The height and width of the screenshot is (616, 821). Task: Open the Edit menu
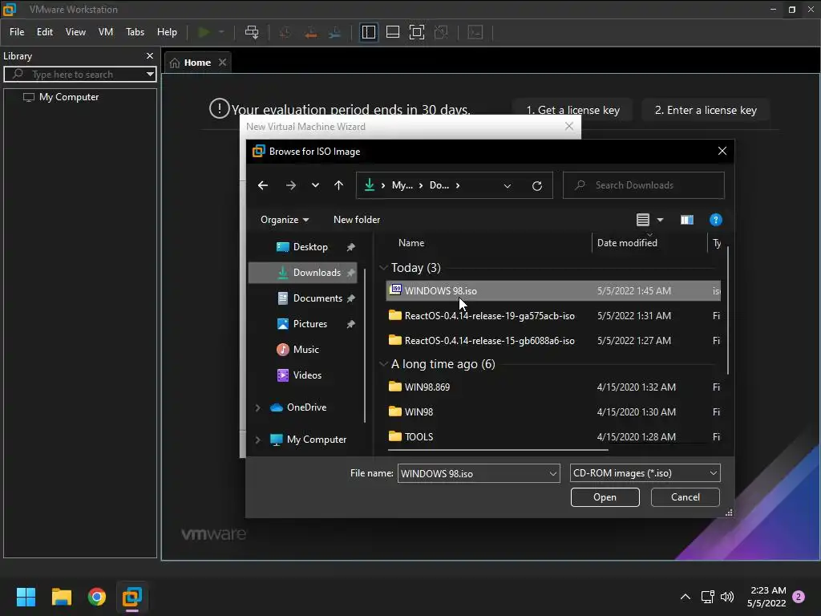pos(45,32)
